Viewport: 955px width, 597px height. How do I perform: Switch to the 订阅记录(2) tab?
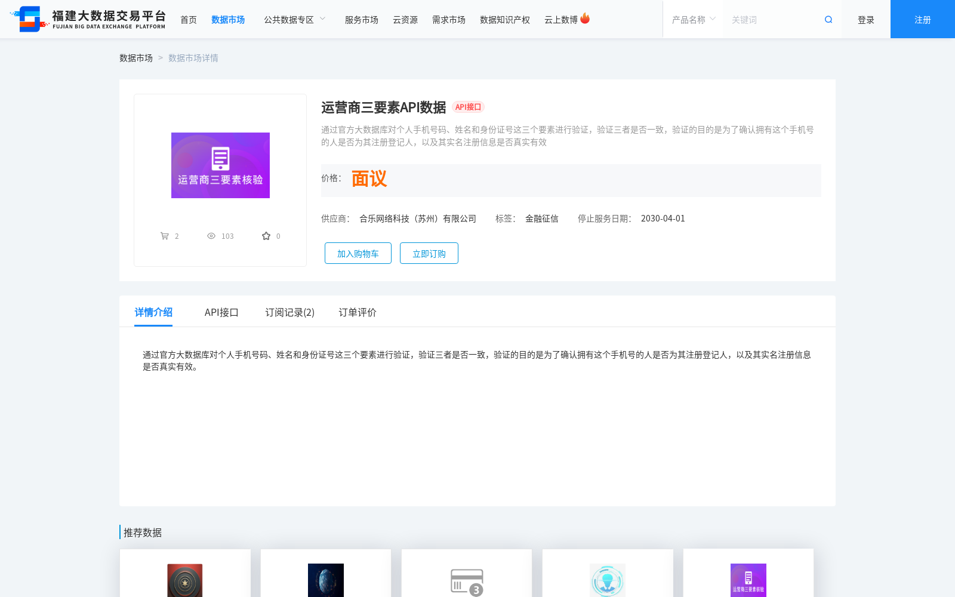point(290,312)
